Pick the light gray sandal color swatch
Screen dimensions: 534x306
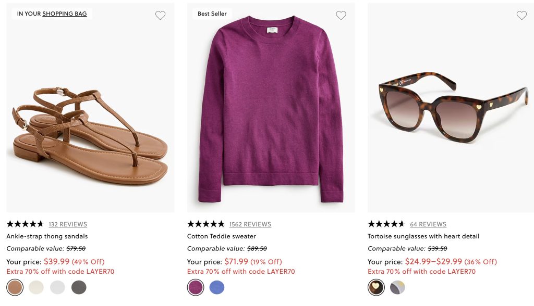(x=57, y=287)
